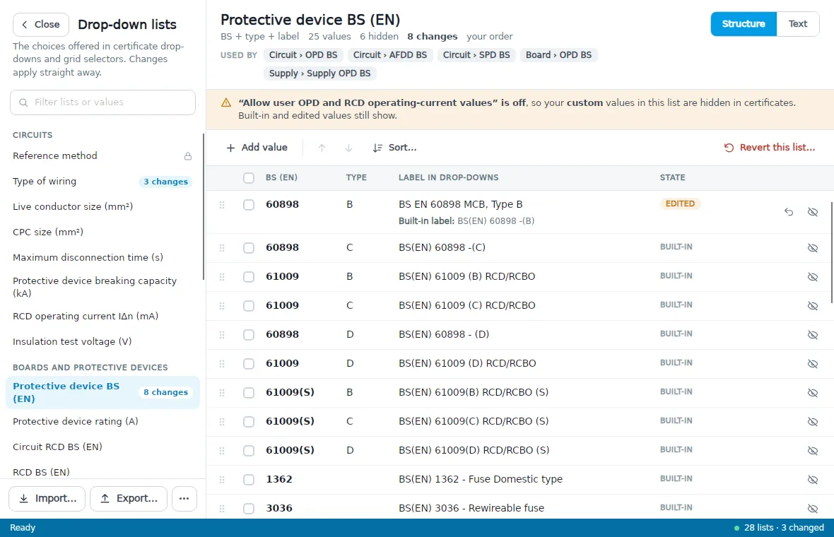Click the sidebar list scrollbar

click(203, 207)
